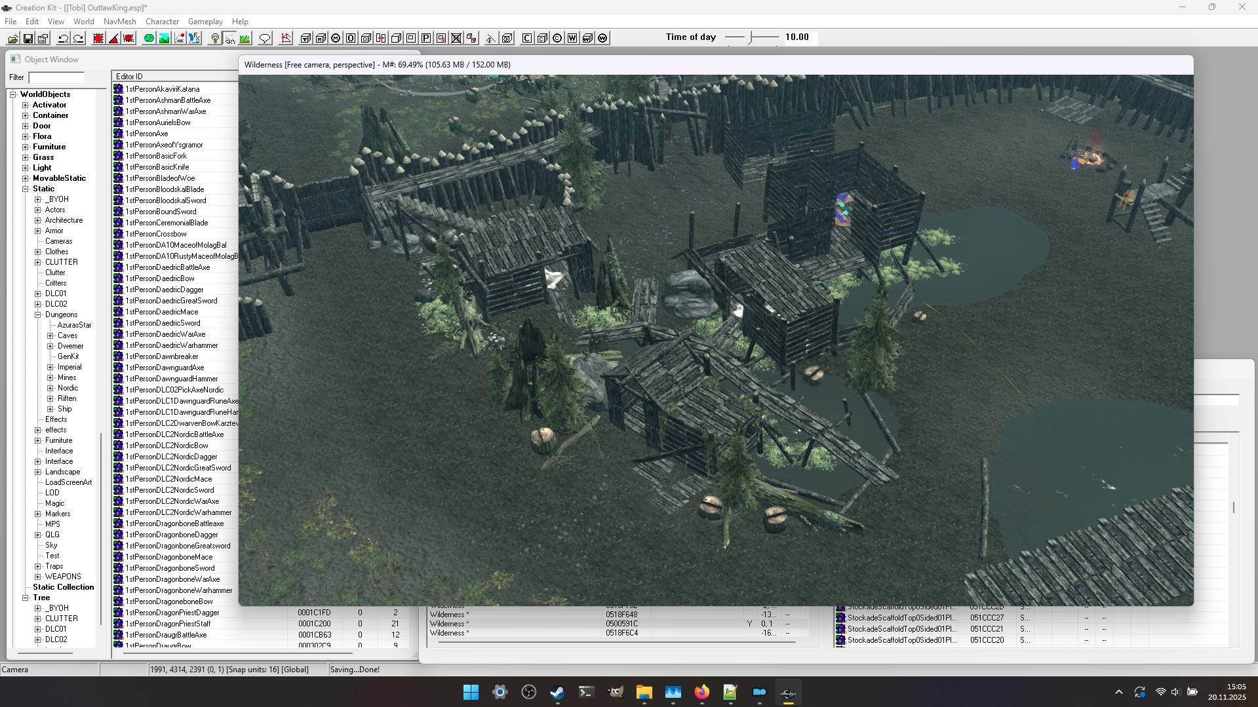Toggle local transforms icon
1258x707 pixels.
pyautogui.click(x=128, y=39)
